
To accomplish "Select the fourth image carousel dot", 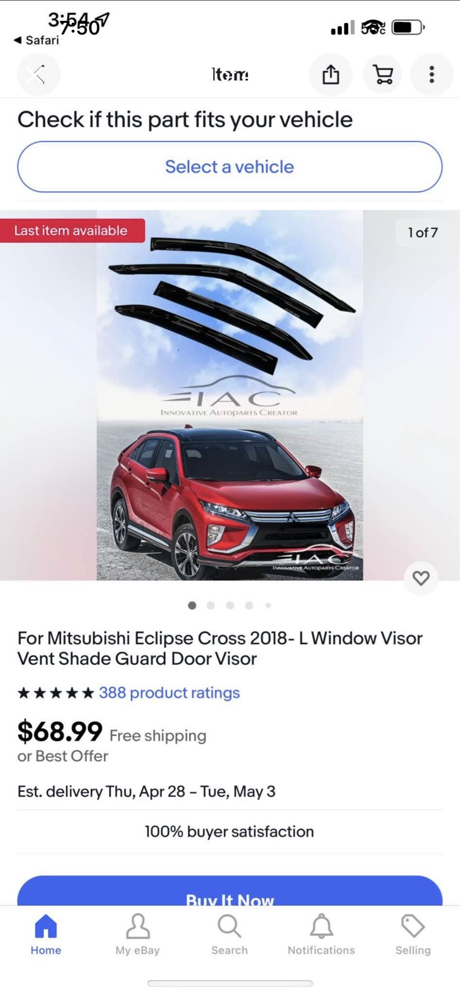I will click(x=249, y=605).
